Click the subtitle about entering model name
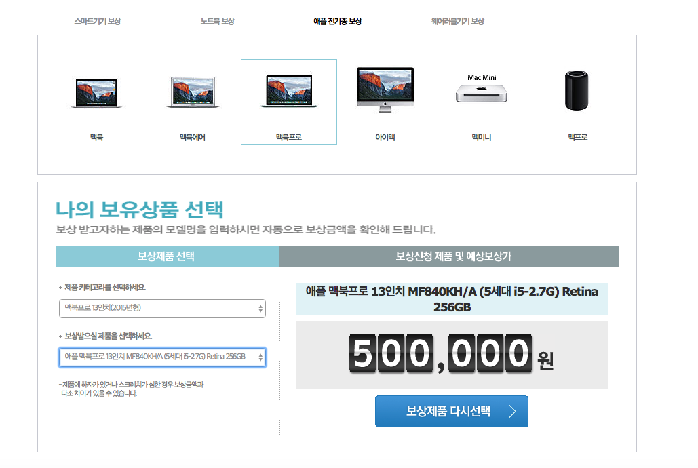This screenshot has width=698, height=468. point(246,230)
